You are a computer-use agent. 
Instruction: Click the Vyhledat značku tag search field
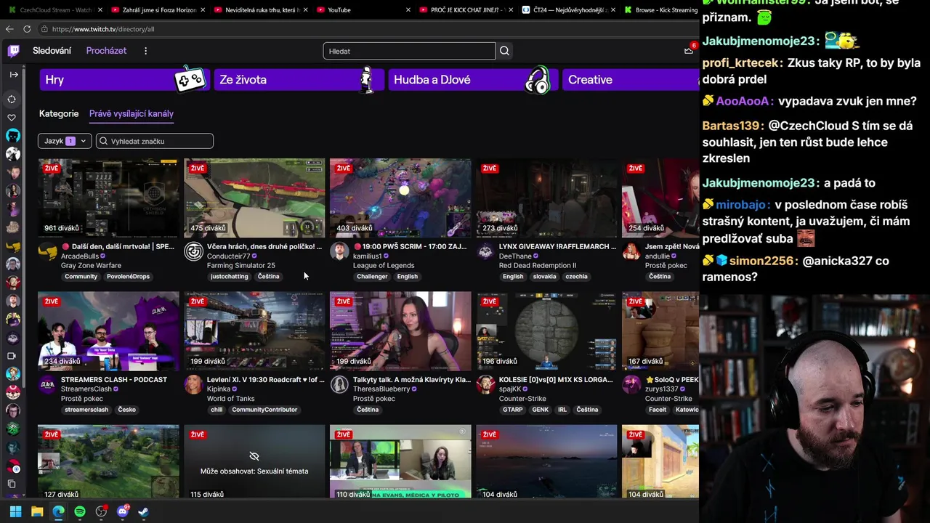coord(155,141)
